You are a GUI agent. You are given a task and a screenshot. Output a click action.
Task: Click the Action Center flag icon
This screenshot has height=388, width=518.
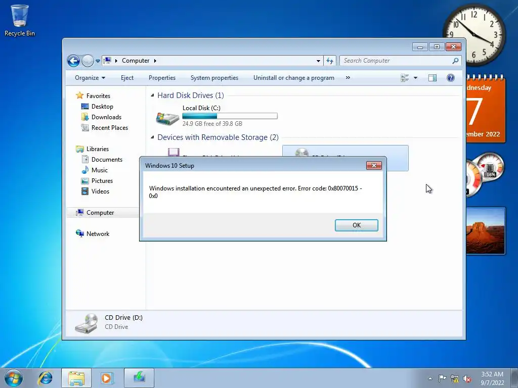(x=442, y=378)
